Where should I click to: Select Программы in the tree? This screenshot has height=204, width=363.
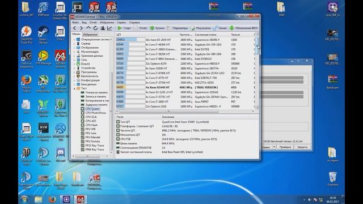pos(90,72)
